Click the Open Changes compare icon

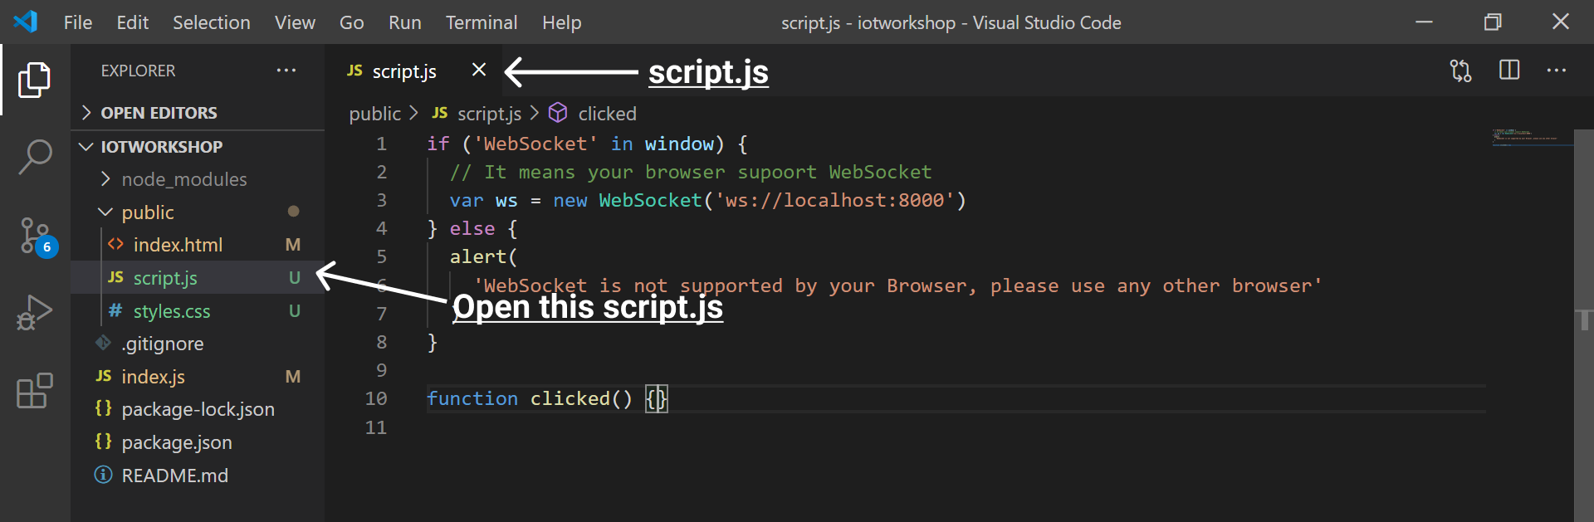[x=1461, y=71]
